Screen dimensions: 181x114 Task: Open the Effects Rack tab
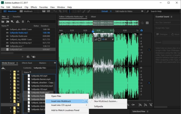coord(27,63)
